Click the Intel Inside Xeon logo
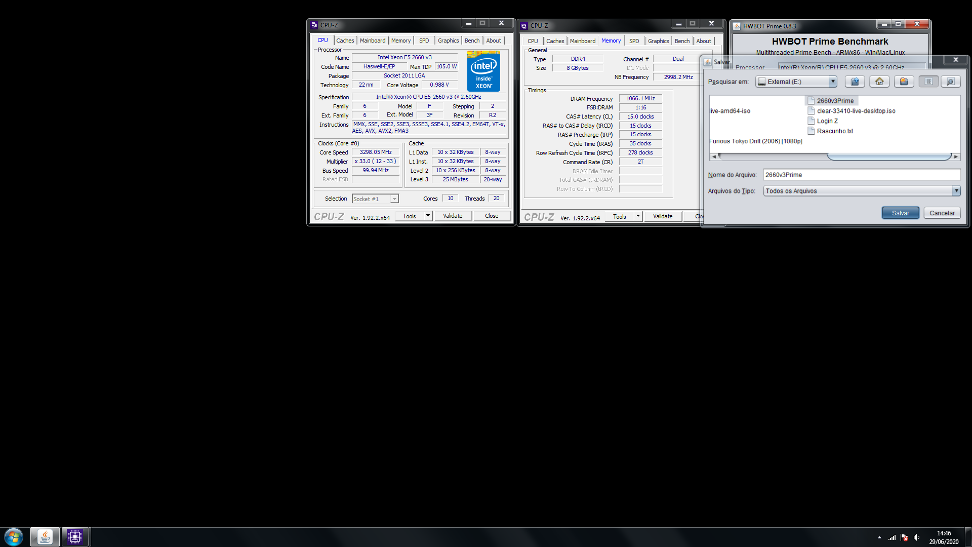 coord(483,71)
